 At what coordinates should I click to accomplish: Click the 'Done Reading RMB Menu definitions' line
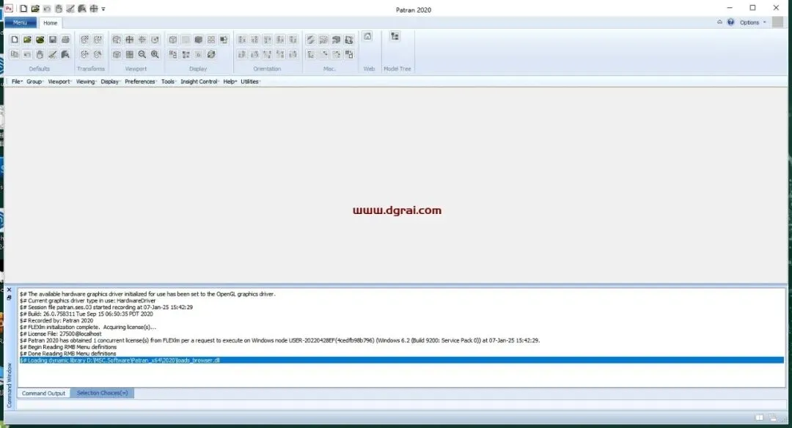(67, 354)
